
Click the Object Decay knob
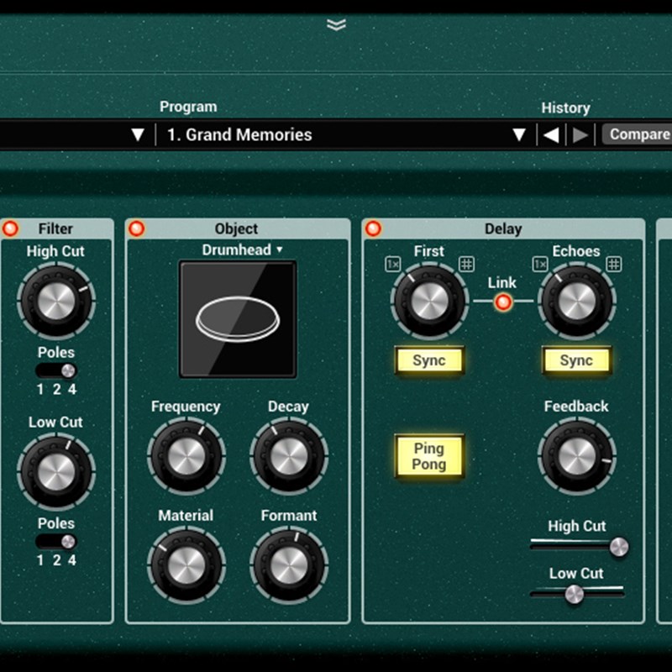coord(289,456)
